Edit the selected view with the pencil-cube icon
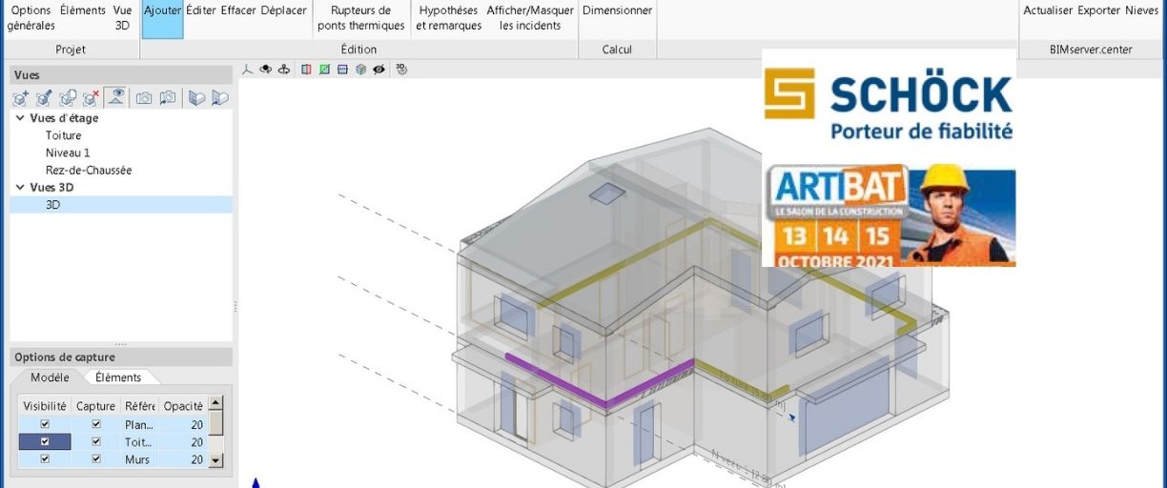The width and height of the screenshot is (1167, 488). pos(44,98)
